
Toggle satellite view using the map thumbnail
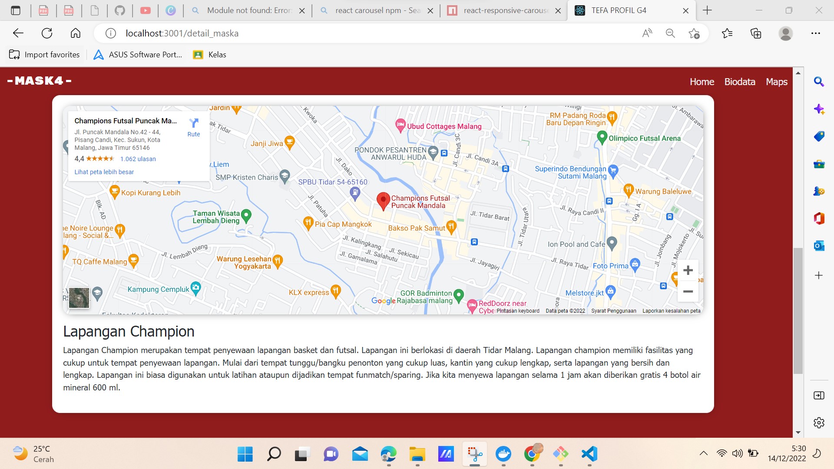click(79, 298)
